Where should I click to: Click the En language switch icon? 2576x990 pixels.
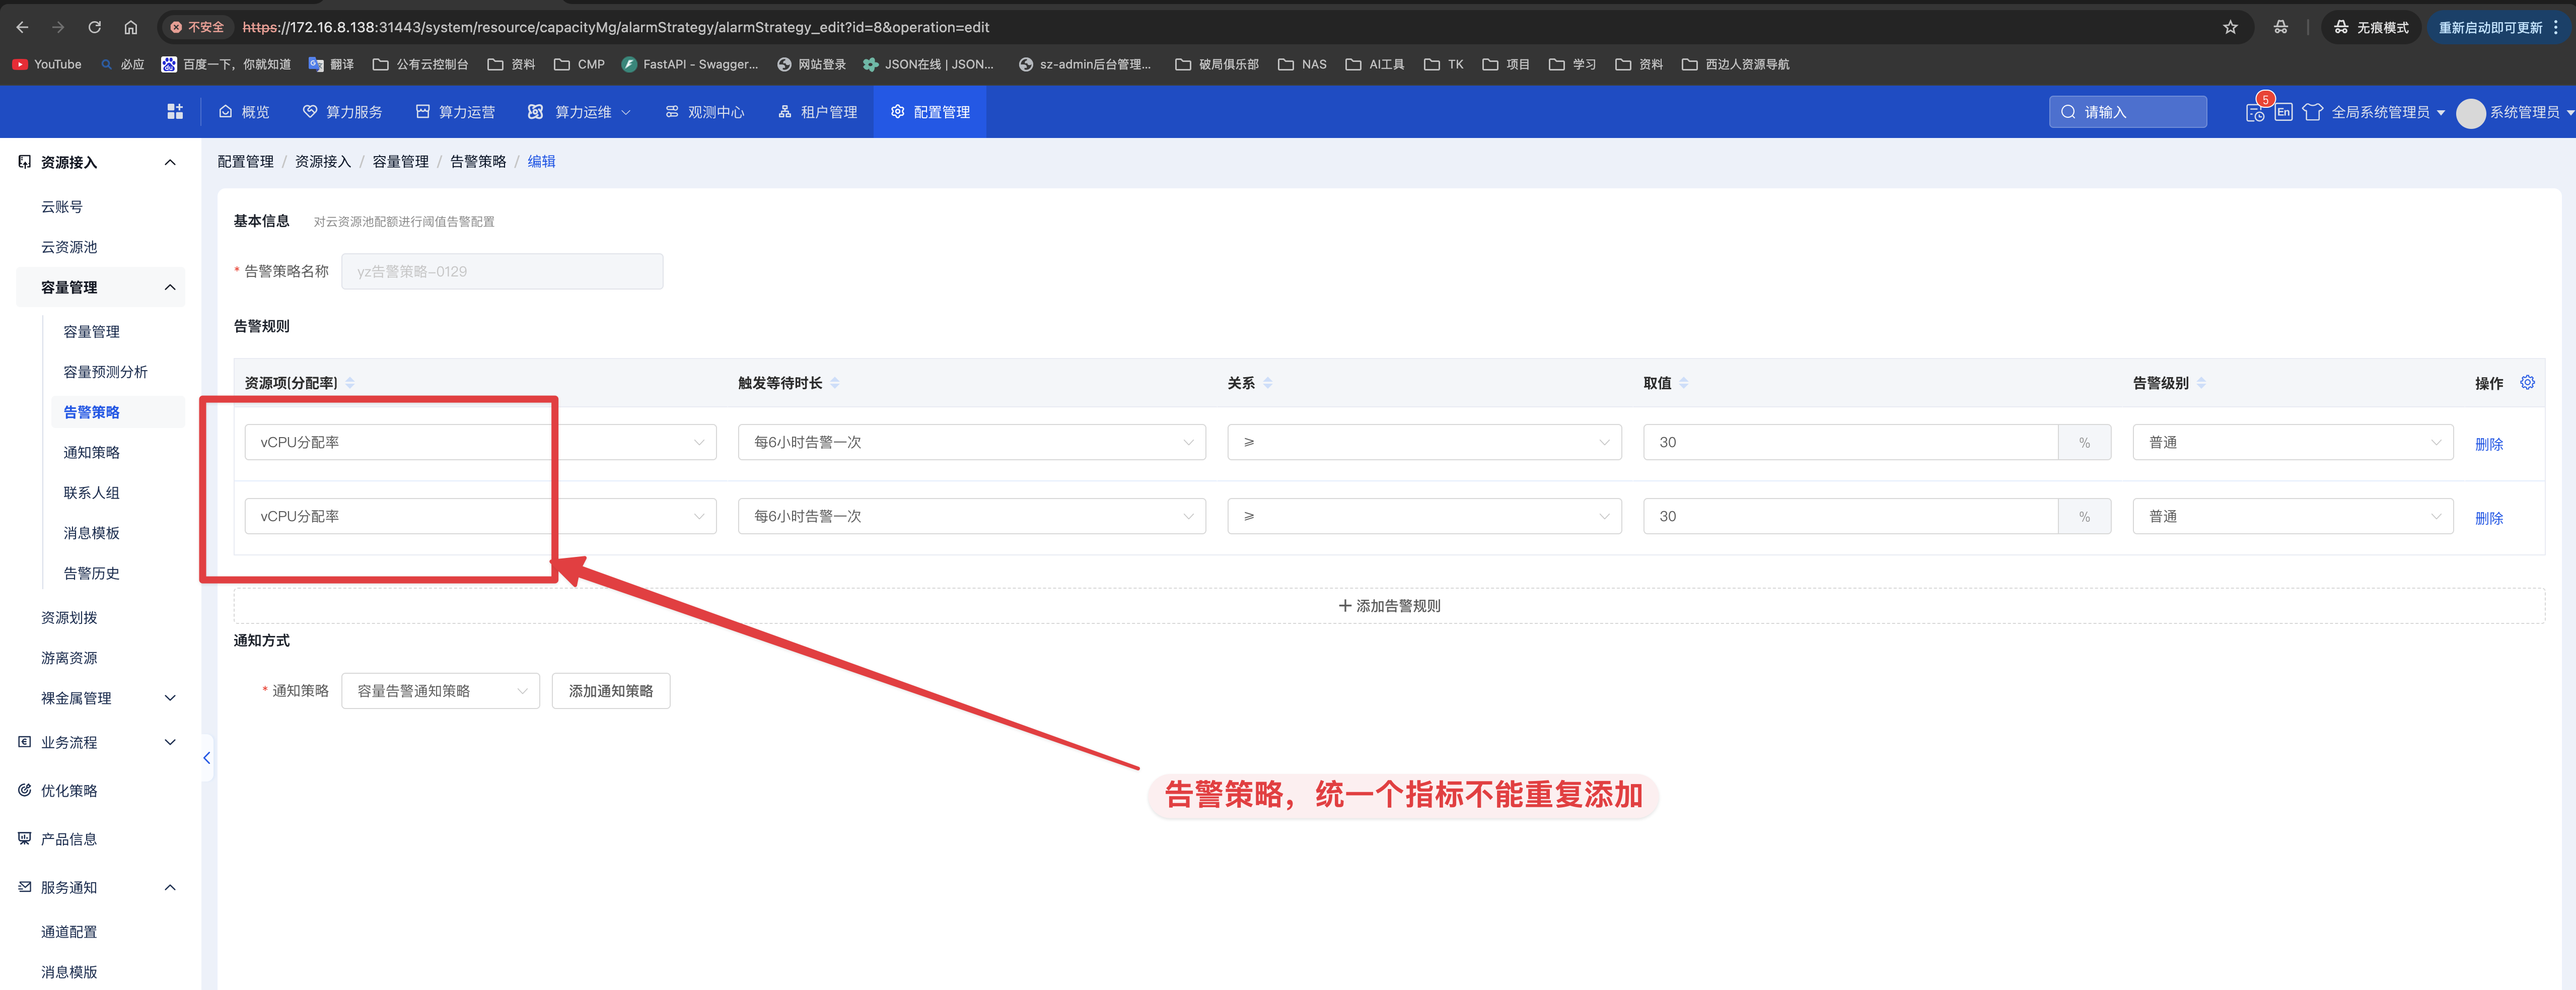tap(2284, 112)
